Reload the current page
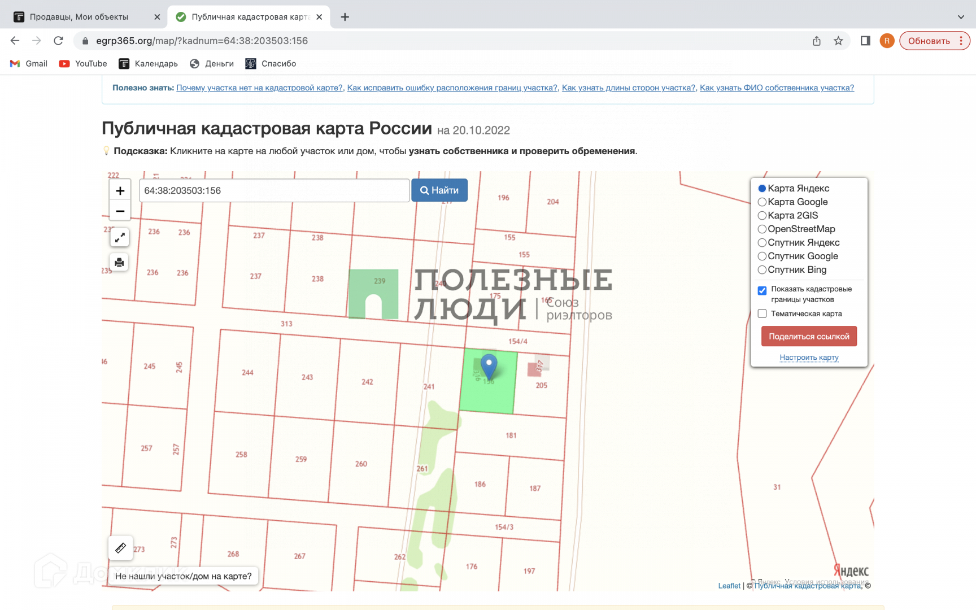This screenshot has width=976, height=610. point(58,41)
